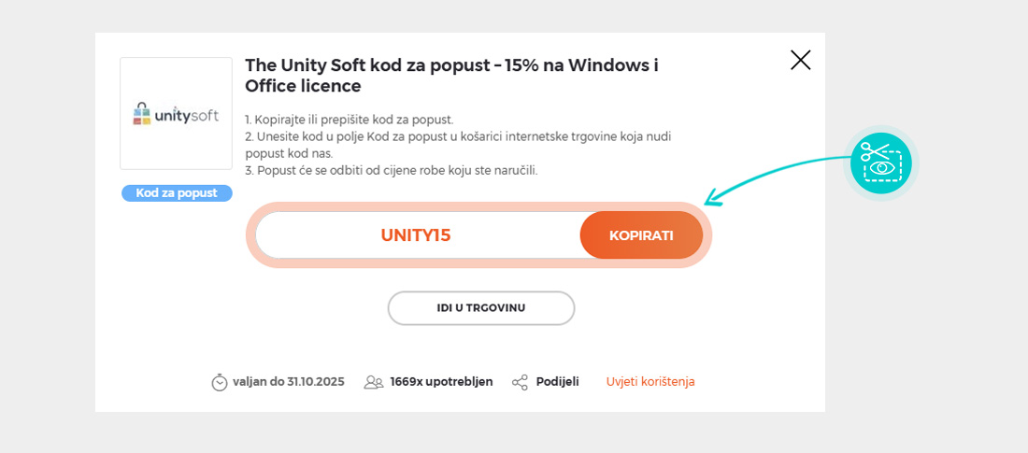Open the Uvjeti korištenja link
The height and width of the screenshot is (453, 1028).
[650, 382]
